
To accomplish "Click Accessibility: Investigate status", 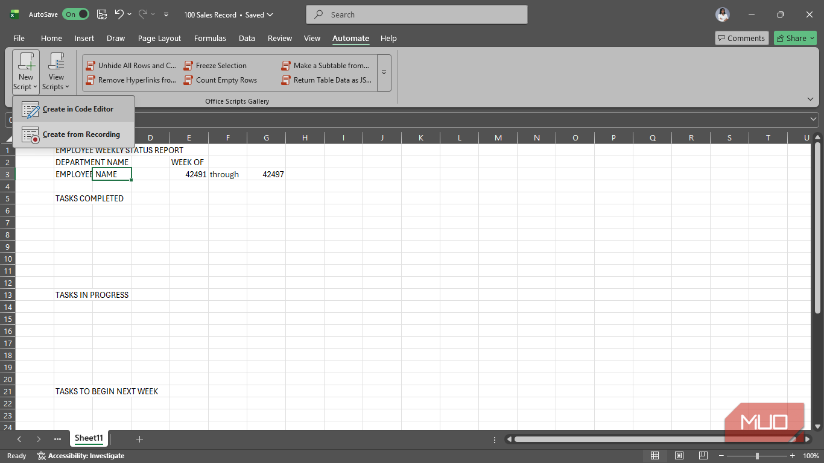I will pyautogui.click(x=81, y=456).
